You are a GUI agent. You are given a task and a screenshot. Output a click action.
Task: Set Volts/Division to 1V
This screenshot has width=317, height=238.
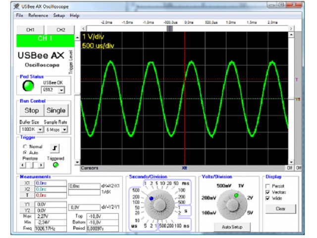(x=241, y=186)
